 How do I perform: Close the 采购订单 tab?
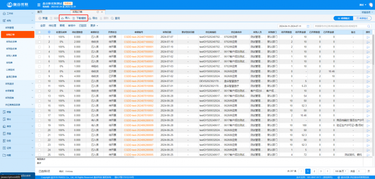102,12
